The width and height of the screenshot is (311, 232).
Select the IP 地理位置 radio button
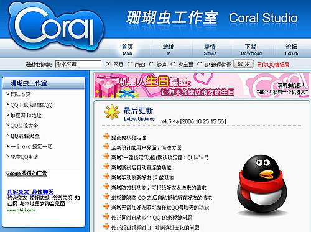coord(200,64)
